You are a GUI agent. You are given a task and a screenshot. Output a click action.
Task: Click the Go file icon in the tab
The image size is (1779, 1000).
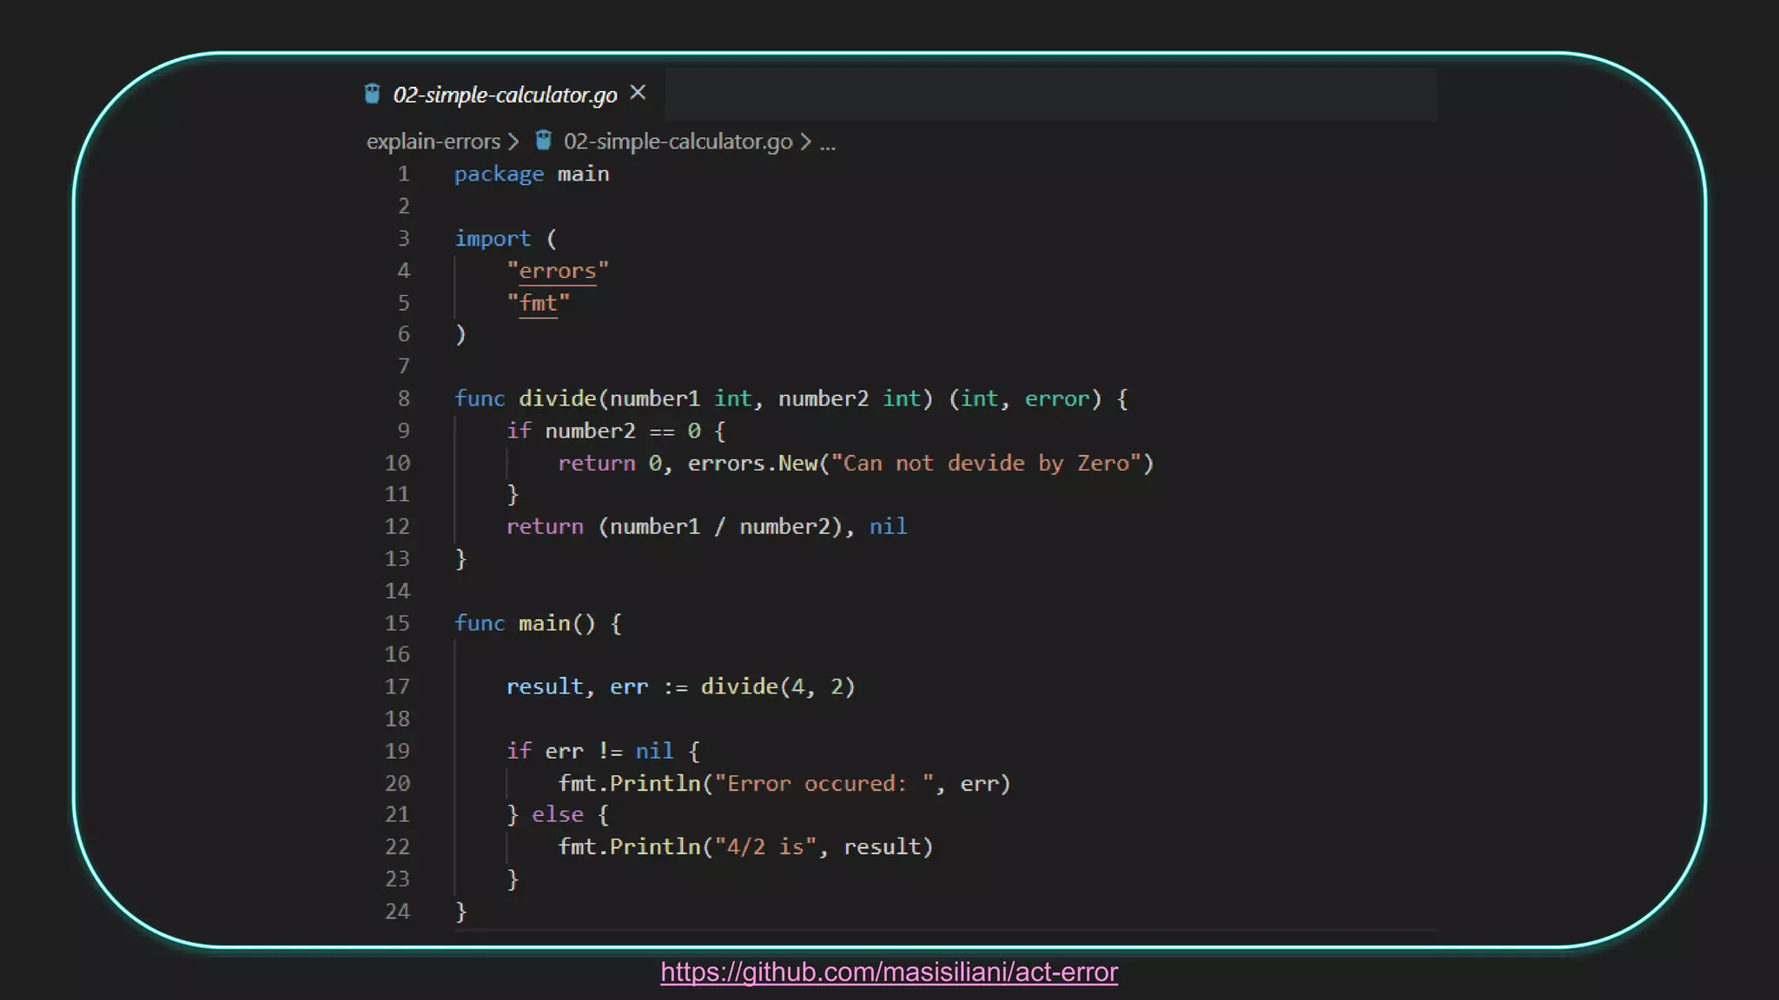click(x=372, y=94)
